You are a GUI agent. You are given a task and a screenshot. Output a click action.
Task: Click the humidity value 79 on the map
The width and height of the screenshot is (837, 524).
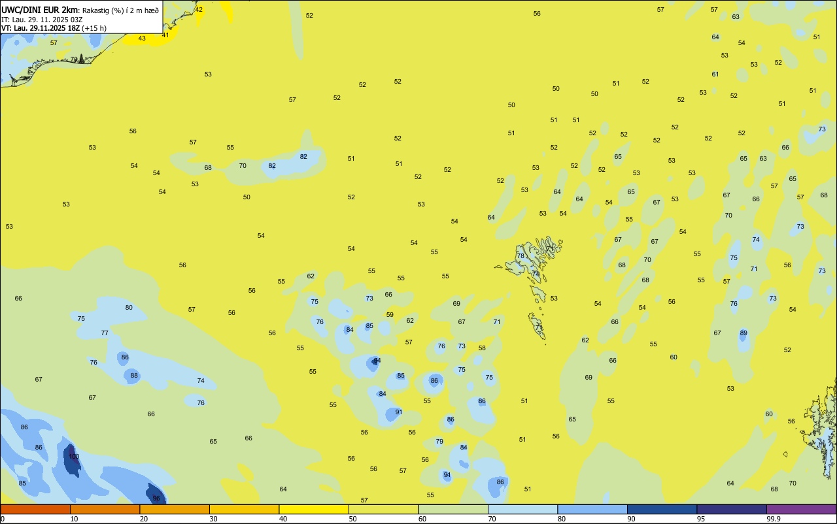[439, 442]
